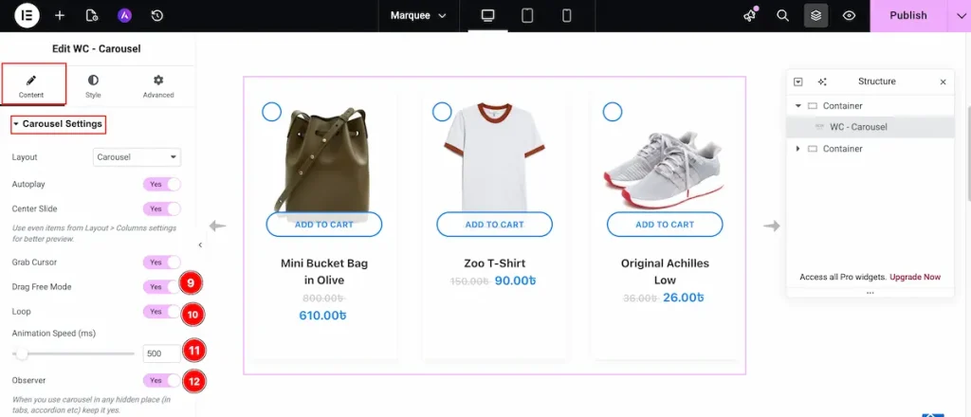Open the revision history icon

(x=156, y=15)
